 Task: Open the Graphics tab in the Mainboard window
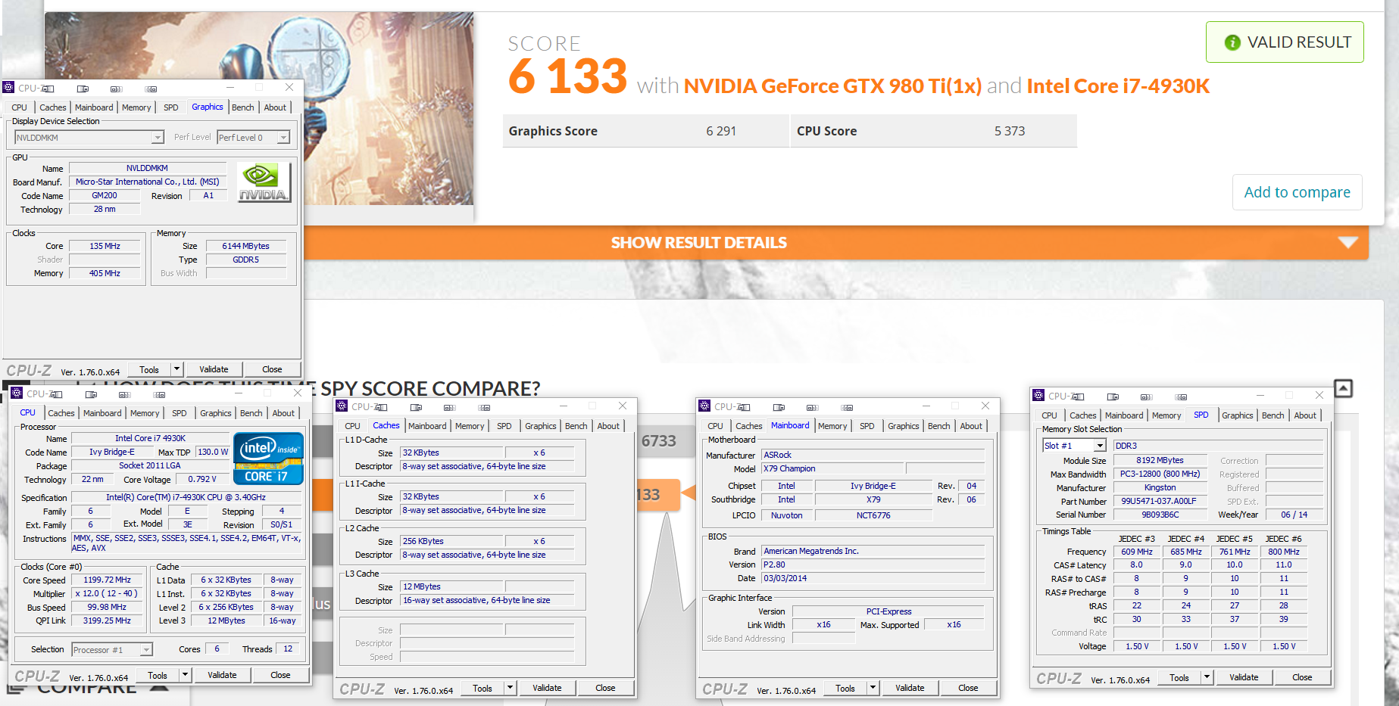pyautogui.click(x=904, y=426)
